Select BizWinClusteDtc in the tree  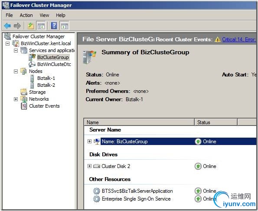point(54,64)
